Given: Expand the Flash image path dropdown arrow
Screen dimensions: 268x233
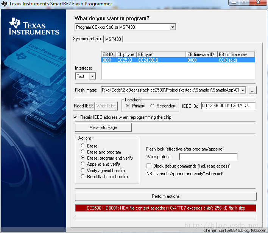Looking at the screenshot, I should pyautogui.click(x=243, y=90).
